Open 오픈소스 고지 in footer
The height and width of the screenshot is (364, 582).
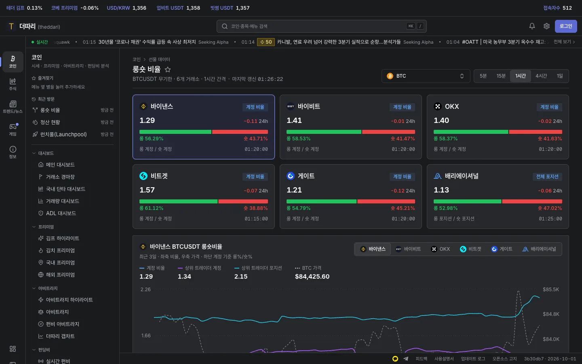(x=505, y=359)
